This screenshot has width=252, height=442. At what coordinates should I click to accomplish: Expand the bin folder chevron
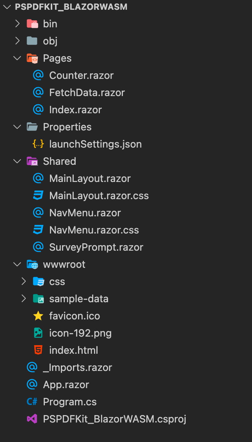(17, 24)
